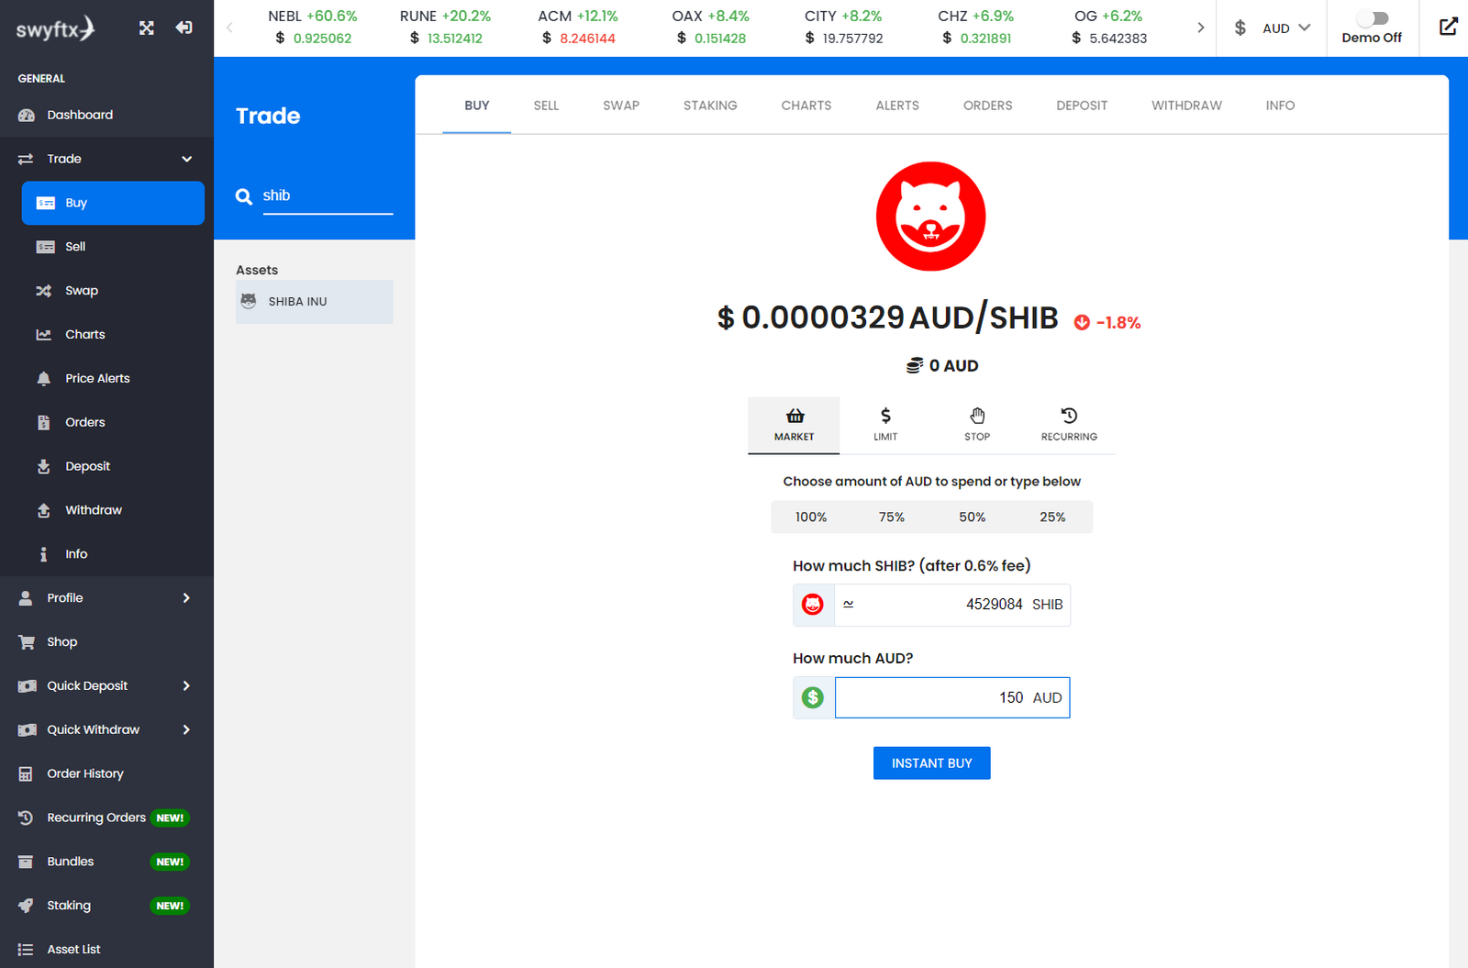This screenshot has width=1468, height=968.
Task: Open the INFO tab
Action: [x=1280, y=106]
